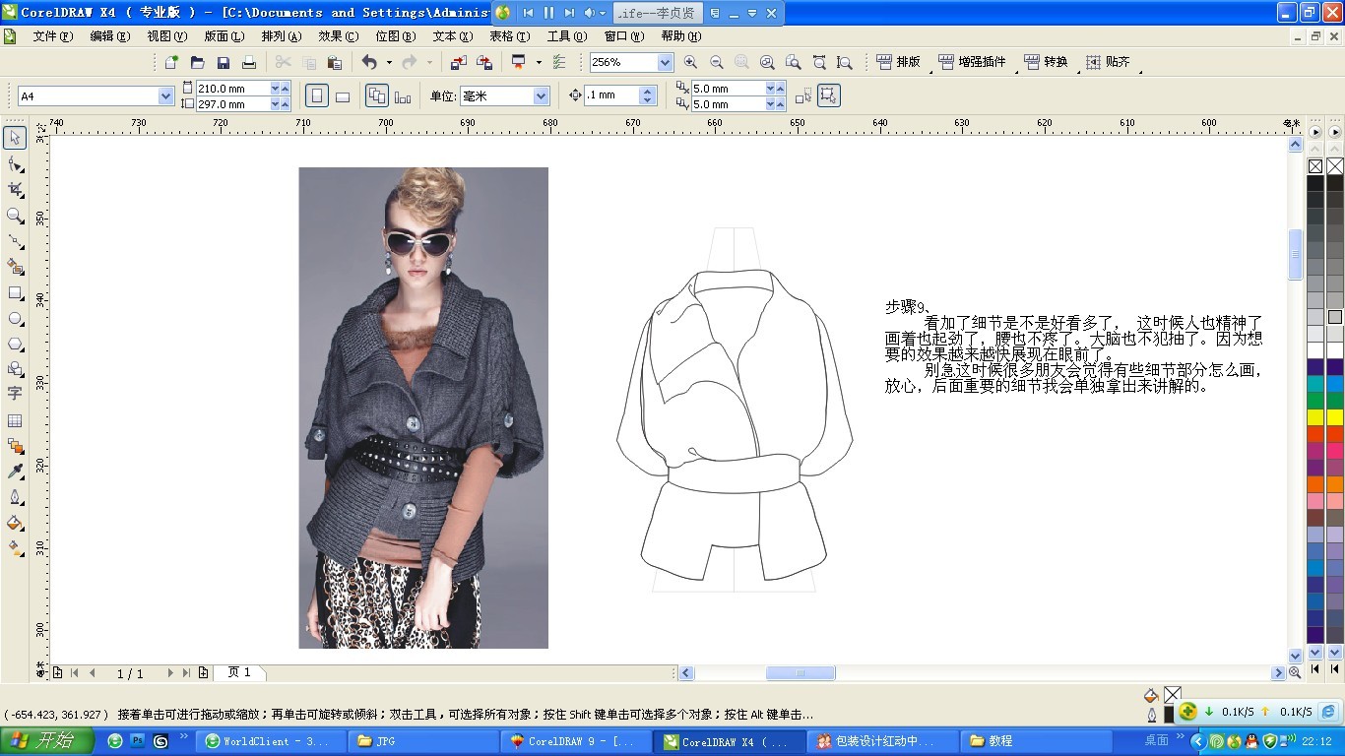Screen dimensions: 1345x756
Task: Zoom in with the plus magnifier
Action: [x=691, y=62]
